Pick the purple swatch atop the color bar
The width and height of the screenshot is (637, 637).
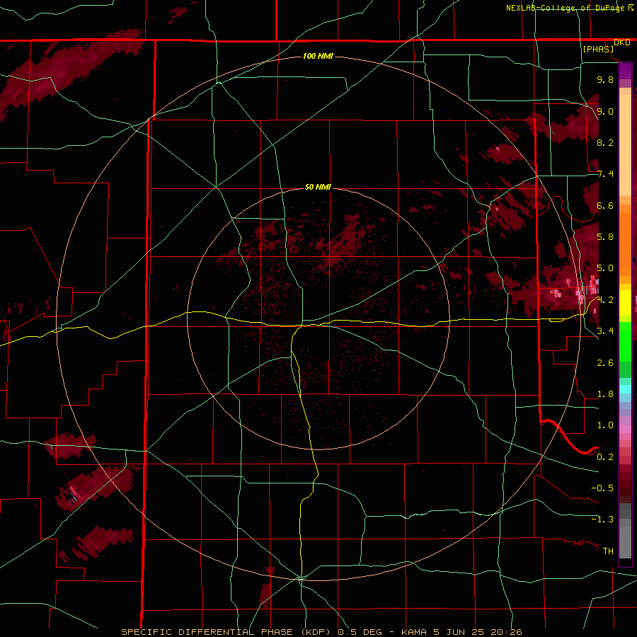click(625, 71)
